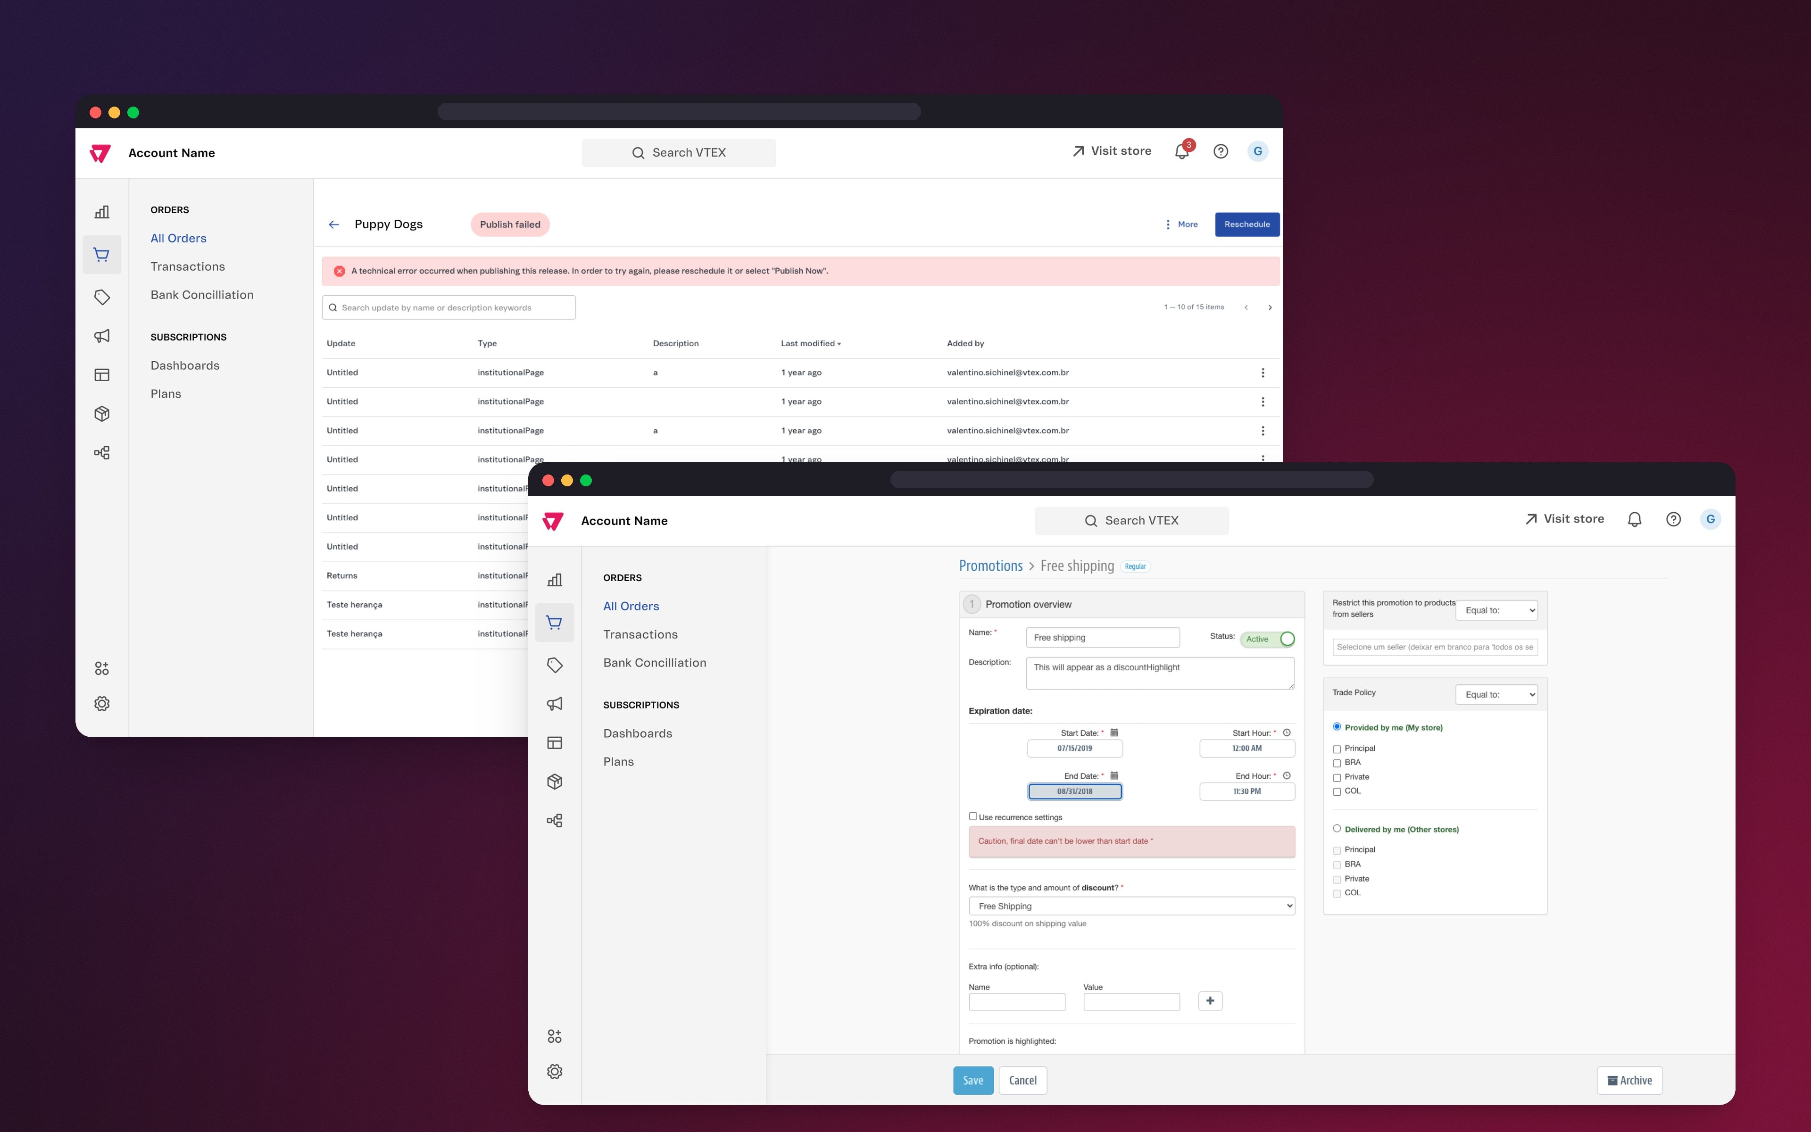Viewport: 1811px width, 1132px height.
Task: Sort by Last modified column
Action: point(810,344)
